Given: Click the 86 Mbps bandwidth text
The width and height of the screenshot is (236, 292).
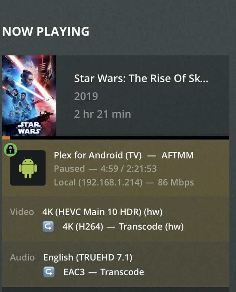Looking at the screenshot, I should 176,183.
